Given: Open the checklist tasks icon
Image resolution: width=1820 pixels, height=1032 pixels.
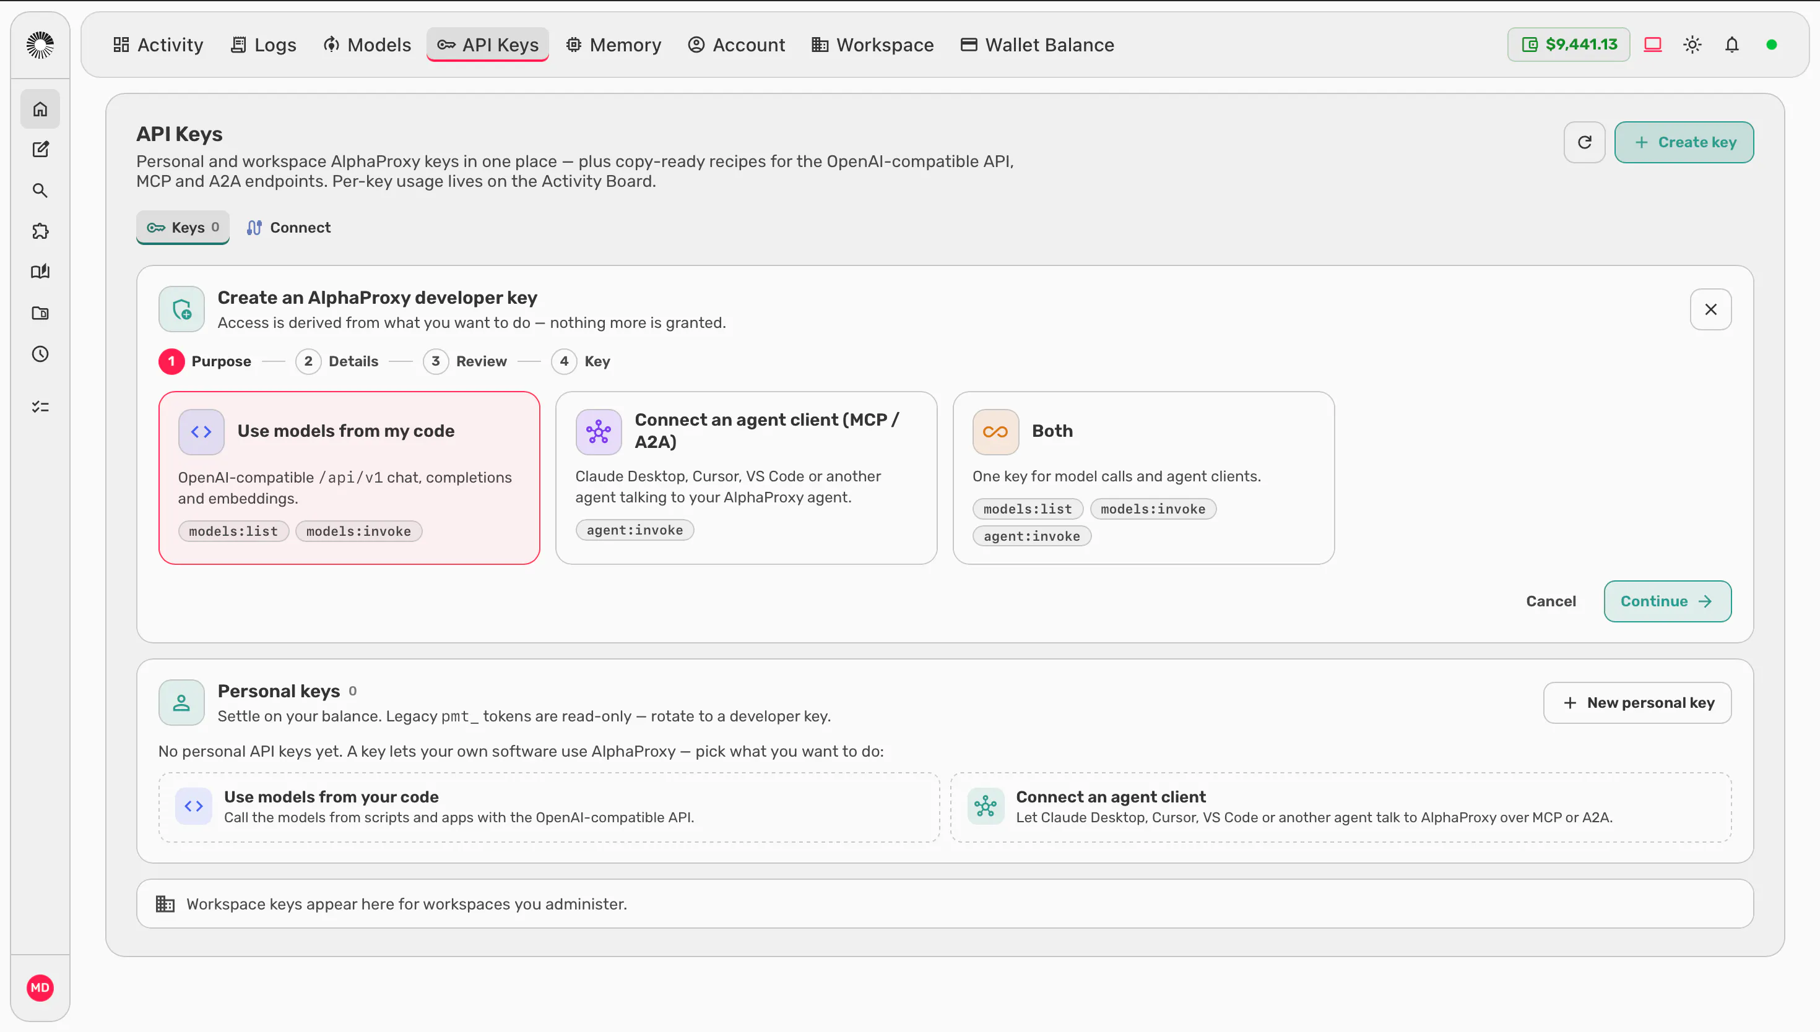Looking at the screenshot, I should pyautogui.click(x=40, y=407).
